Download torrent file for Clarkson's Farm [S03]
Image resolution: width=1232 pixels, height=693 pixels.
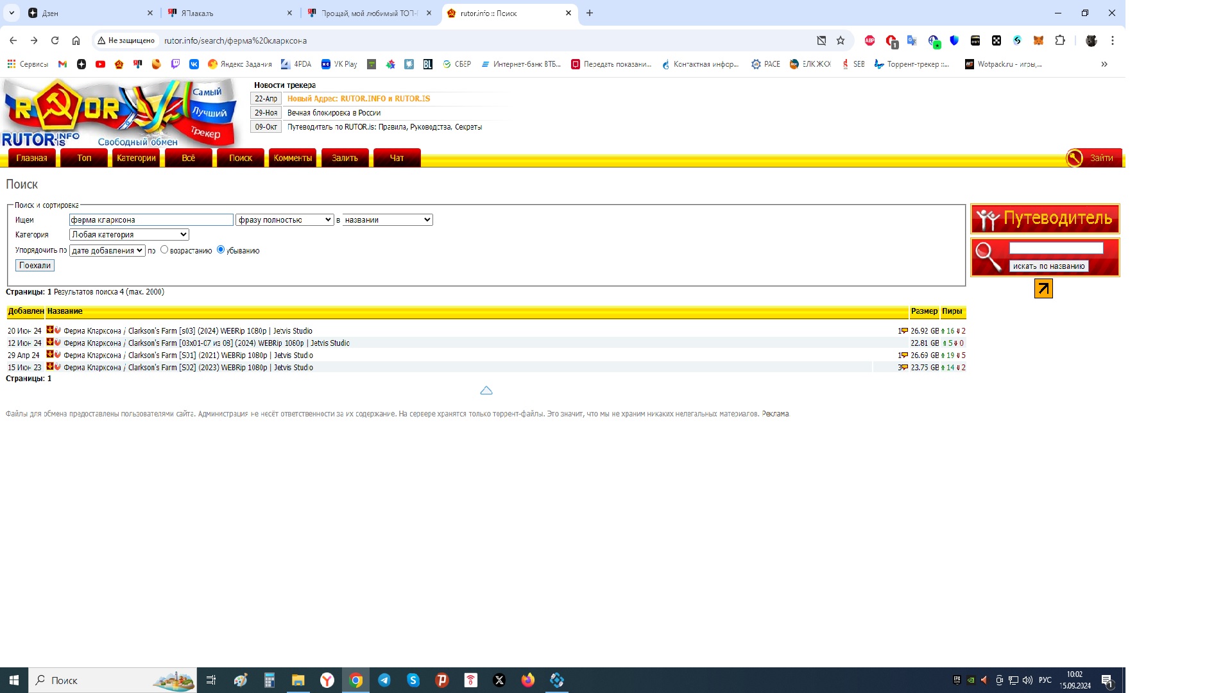[49, 330]
